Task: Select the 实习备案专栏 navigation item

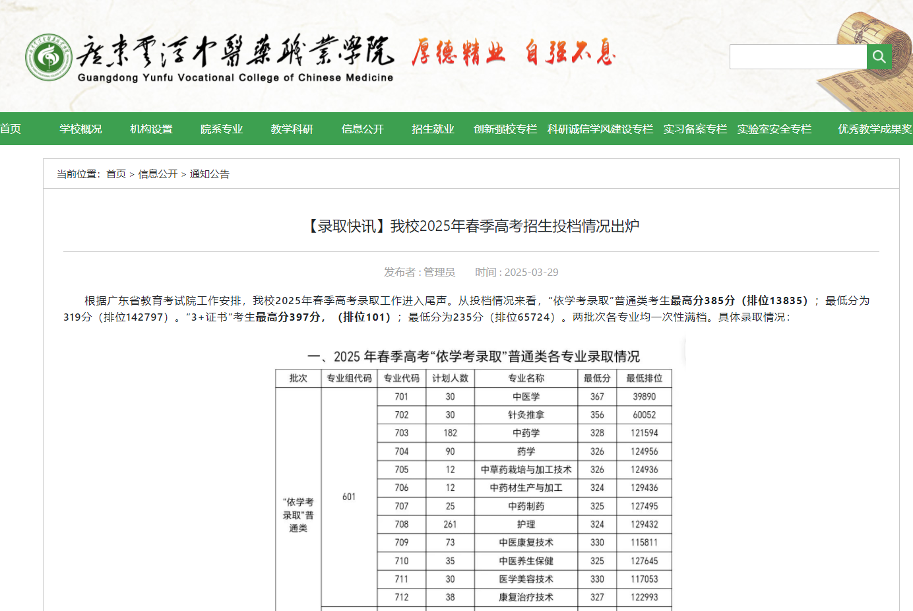Action: (x=695, y=129)
